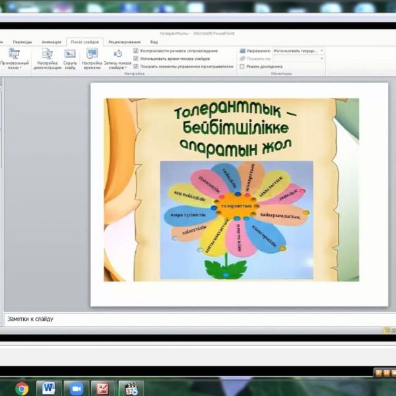Click Запись показа слайдов icon
Viewport: 396px width, 396px height.
[117, 55]
